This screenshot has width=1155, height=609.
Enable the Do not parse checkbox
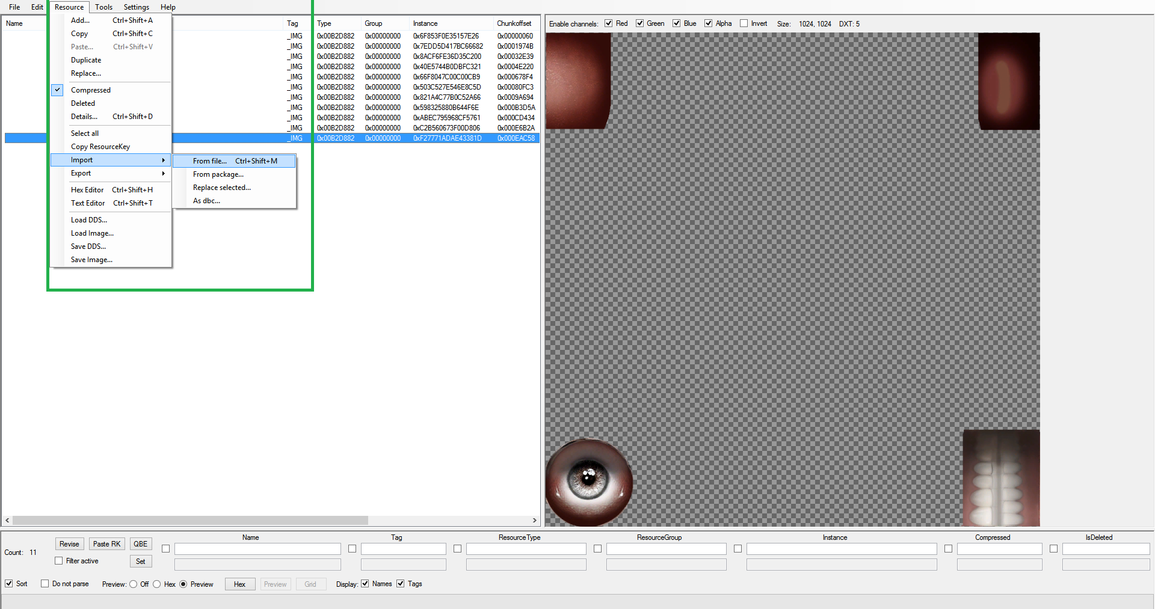(x=45, y=584)
